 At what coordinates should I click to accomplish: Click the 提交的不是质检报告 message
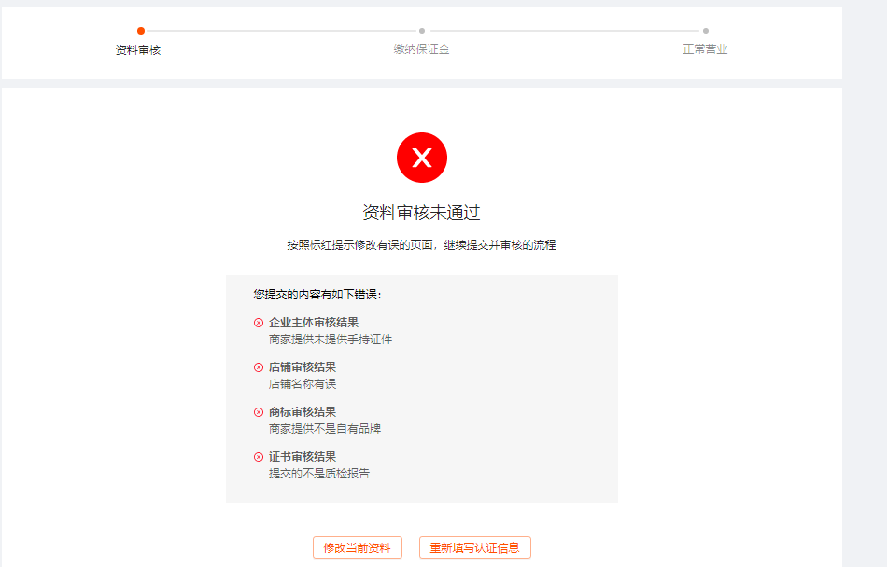pyautogui.click(x=319, y=473)
